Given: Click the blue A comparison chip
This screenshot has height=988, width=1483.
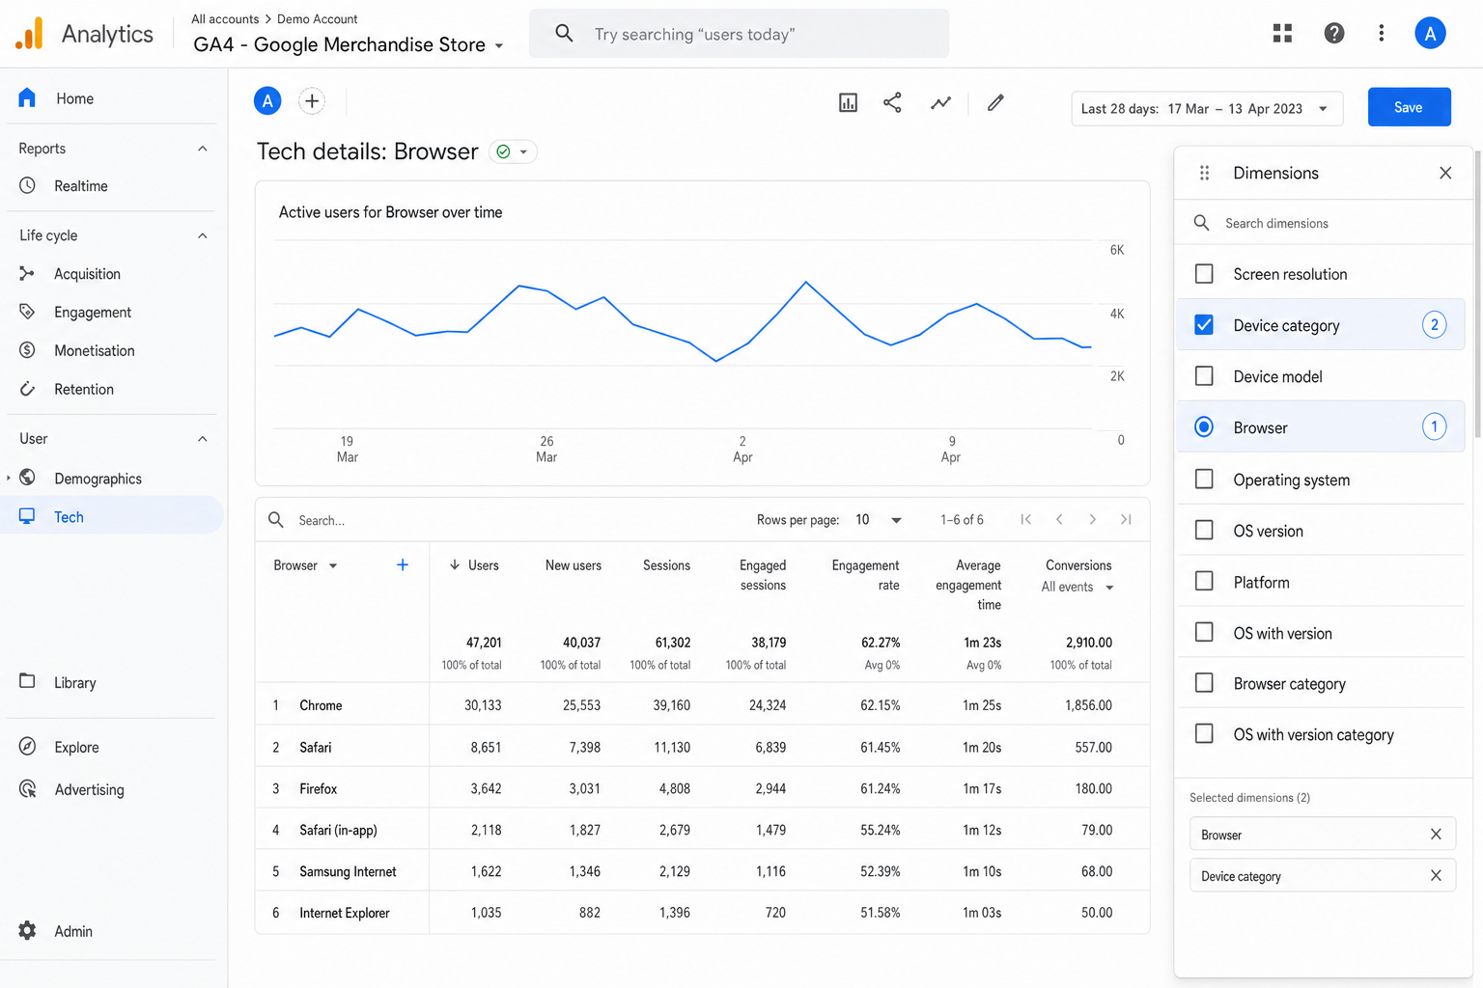Looking at the screenshot, I should pyautogui.click(x=267, y=100).
